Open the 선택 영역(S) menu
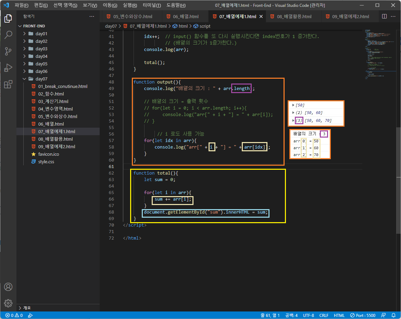This screenshot has width=401, height=319. coord(65,5)
